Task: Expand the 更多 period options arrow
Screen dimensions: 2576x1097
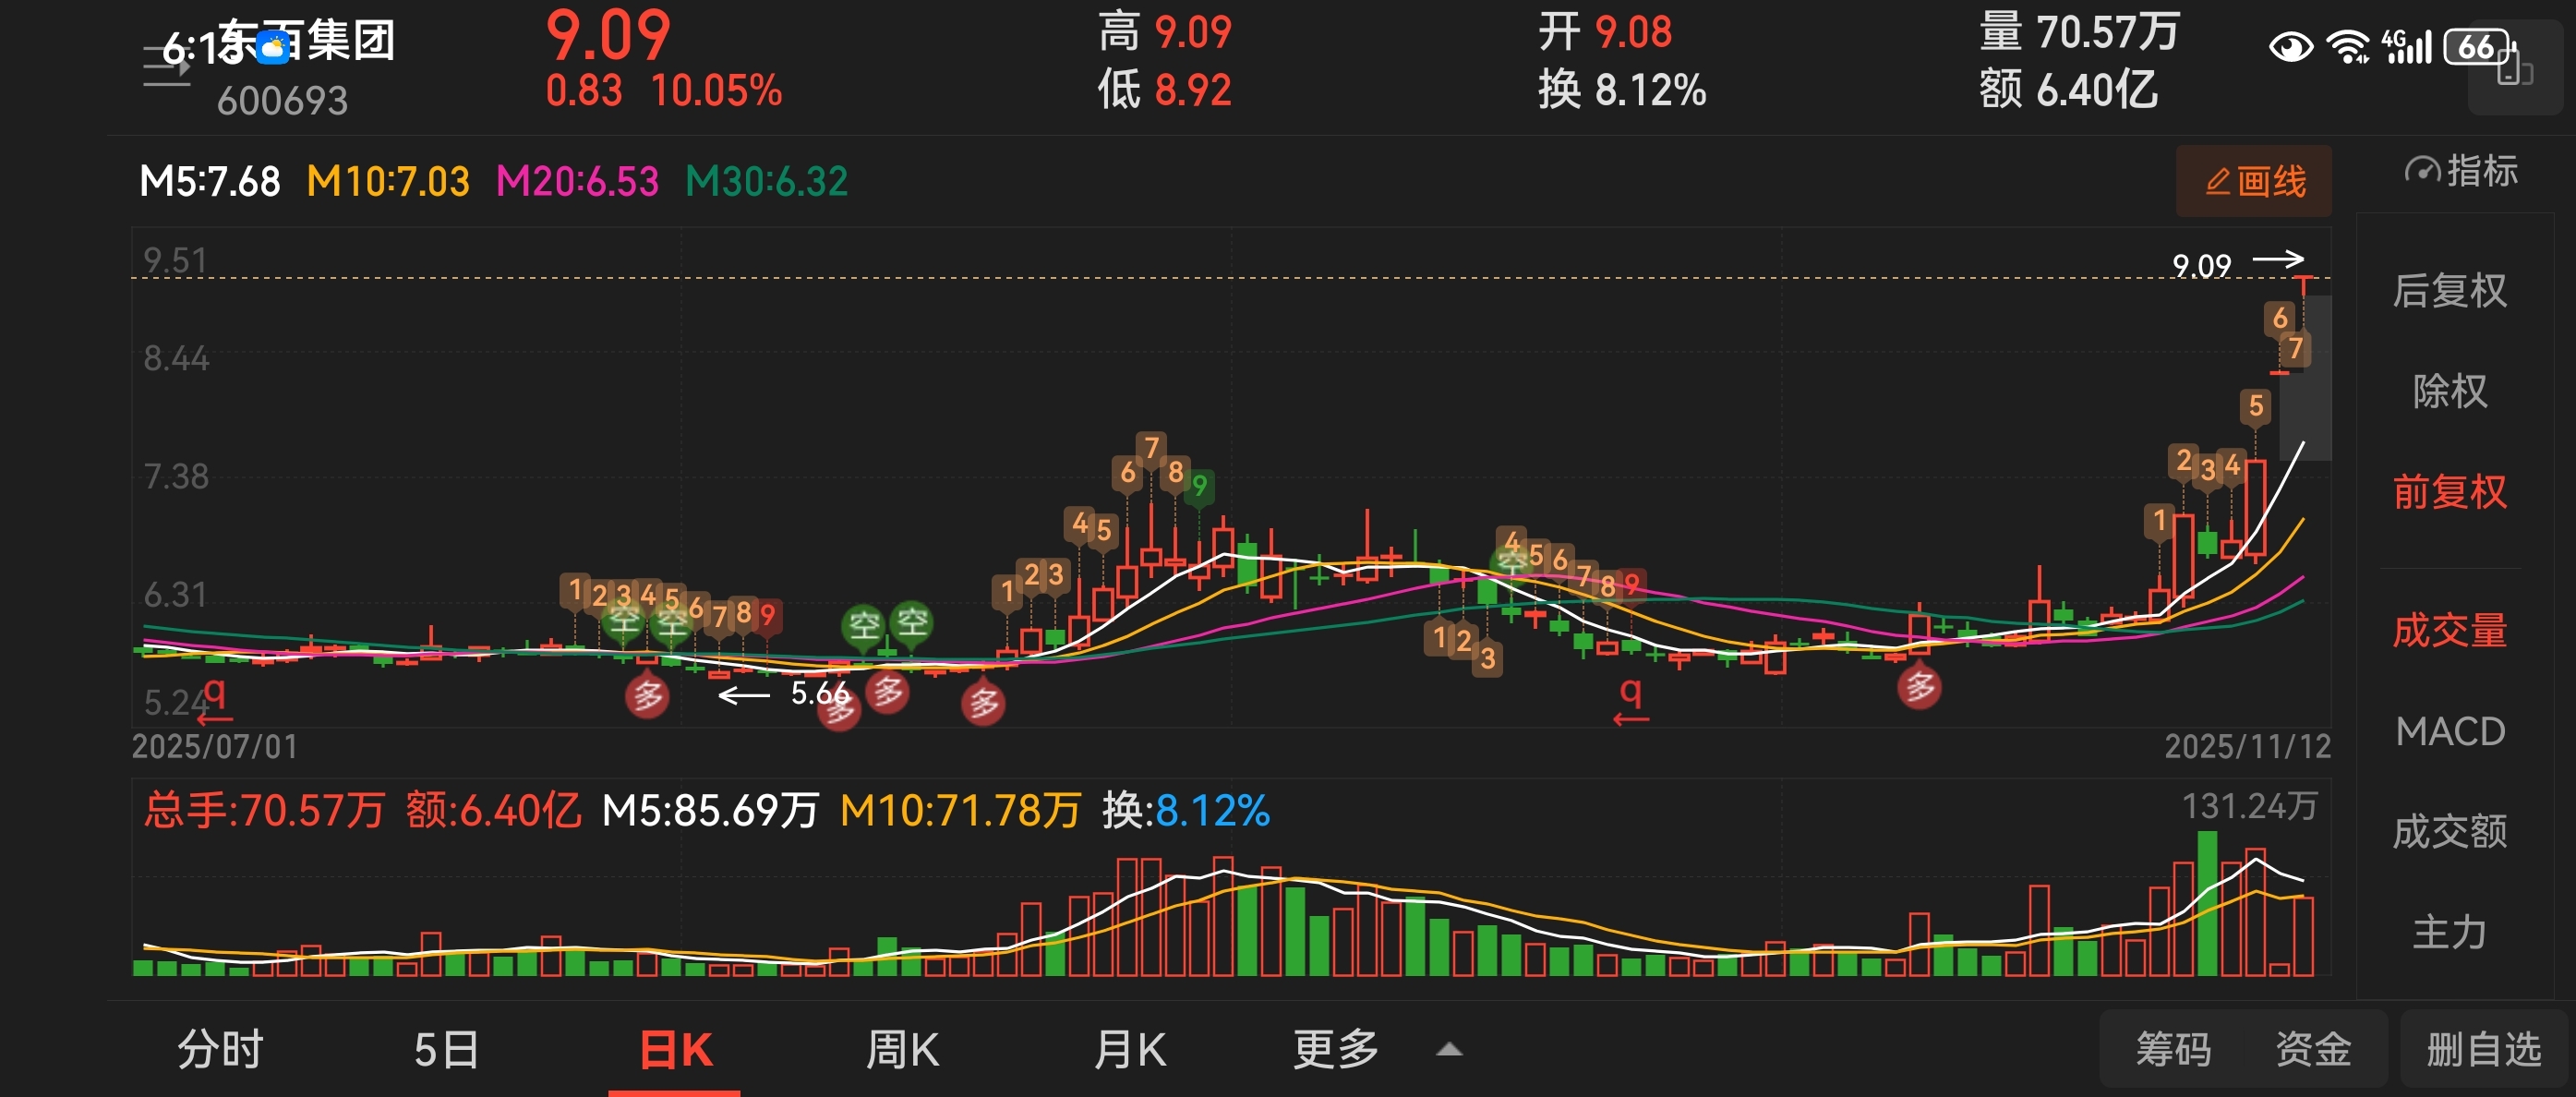Action: tap(1449, 1049)
